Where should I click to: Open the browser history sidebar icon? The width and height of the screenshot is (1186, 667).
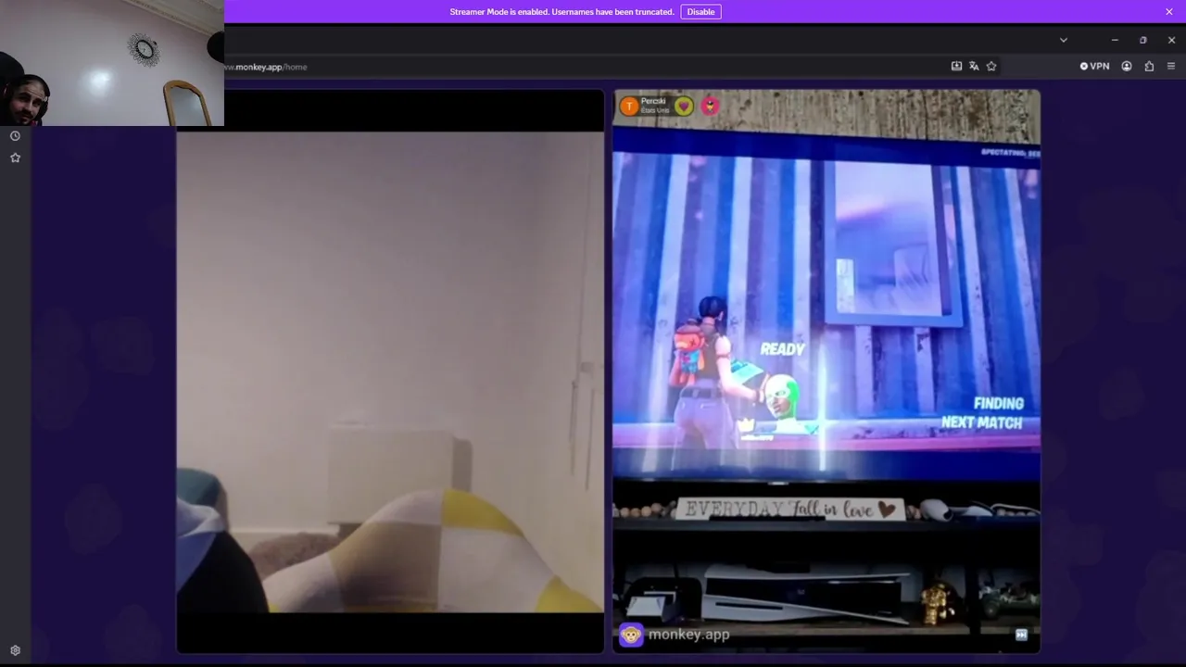pos(15,136)
